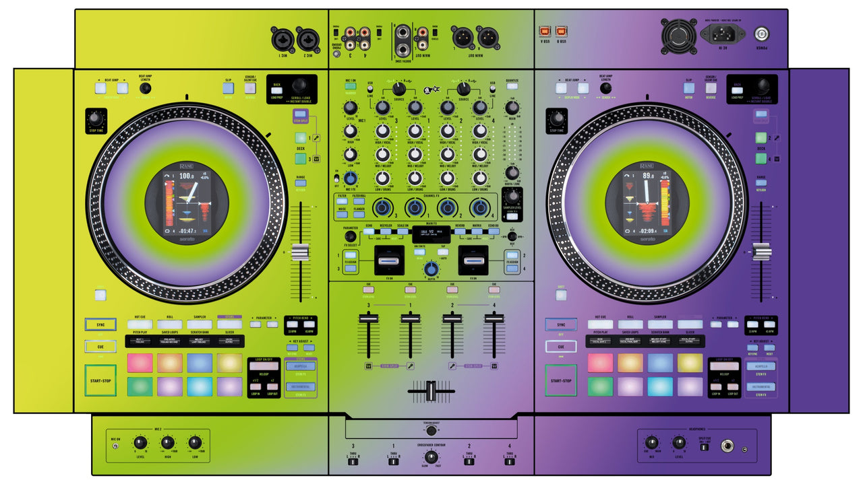Click the Stop Time knob on left deck
The image size is (863, 486).
96,120
